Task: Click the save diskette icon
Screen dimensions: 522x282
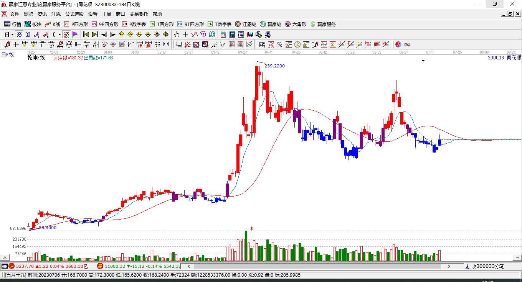Action: 250,34
